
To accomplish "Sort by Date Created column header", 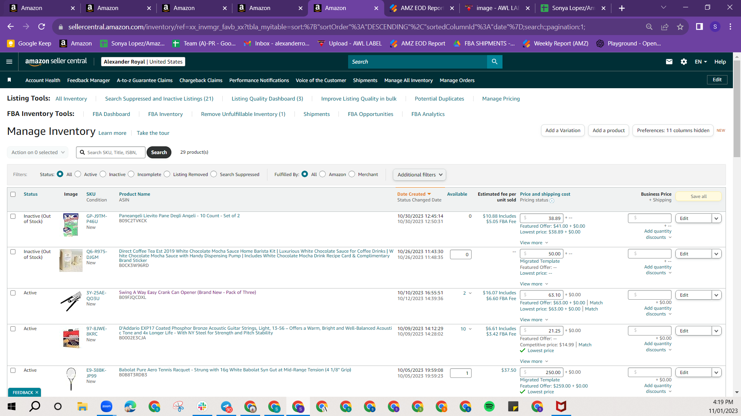I will pyautogui.click(x=414, y=194).
